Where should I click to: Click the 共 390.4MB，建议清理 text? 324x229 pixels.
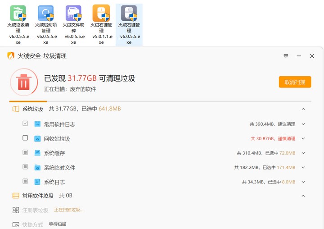point(272,124)
